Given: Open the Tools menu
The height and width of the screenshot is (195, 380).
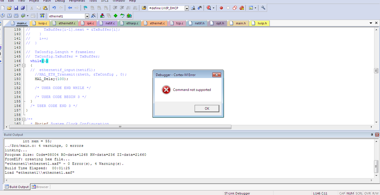Looking at the screenshot, I should click(93, 1).
